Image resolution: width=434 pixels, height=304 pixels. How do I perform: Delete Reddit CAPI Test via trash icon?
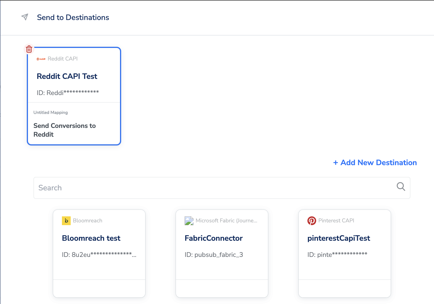[29, 49]
